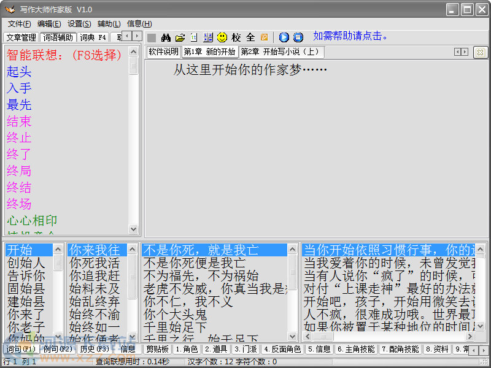
Task: Click the blue play button icon
Action: (x=284, y=37)
